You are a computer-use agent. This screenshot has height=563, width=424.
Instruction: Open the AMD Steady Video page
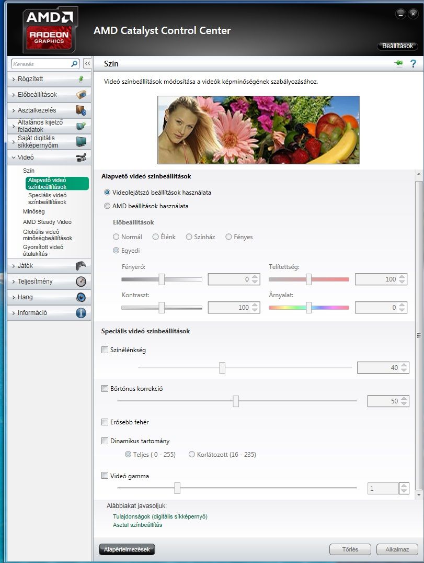pos(47,222)
